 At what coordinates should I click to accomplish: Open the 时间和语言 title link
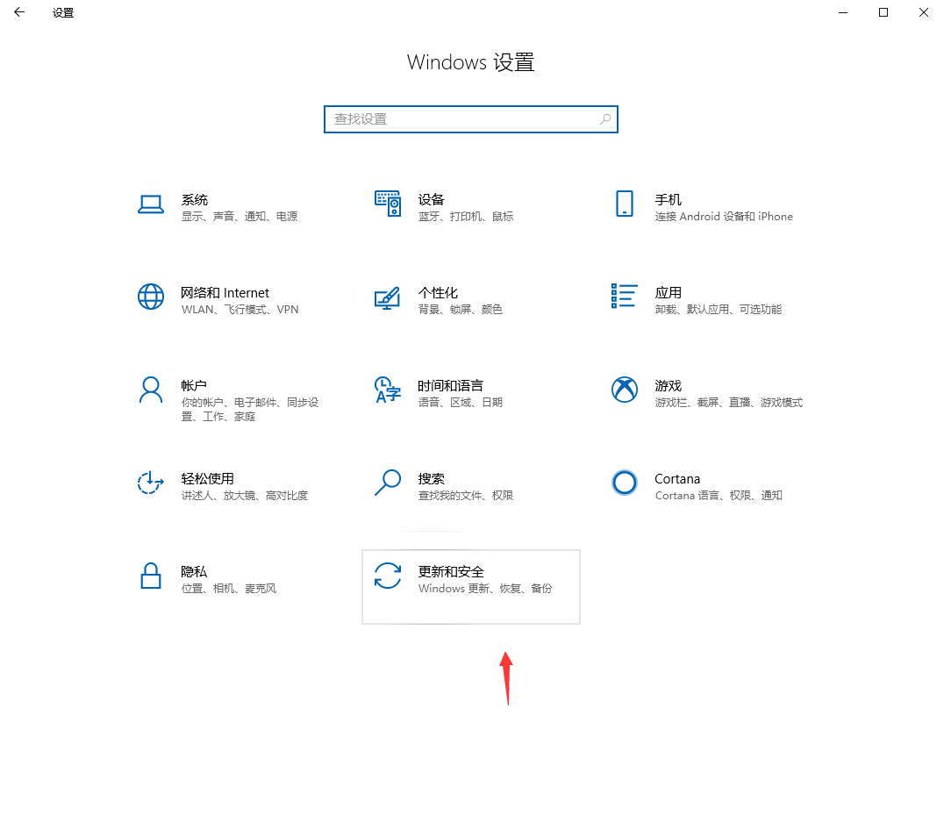(450, 385)
